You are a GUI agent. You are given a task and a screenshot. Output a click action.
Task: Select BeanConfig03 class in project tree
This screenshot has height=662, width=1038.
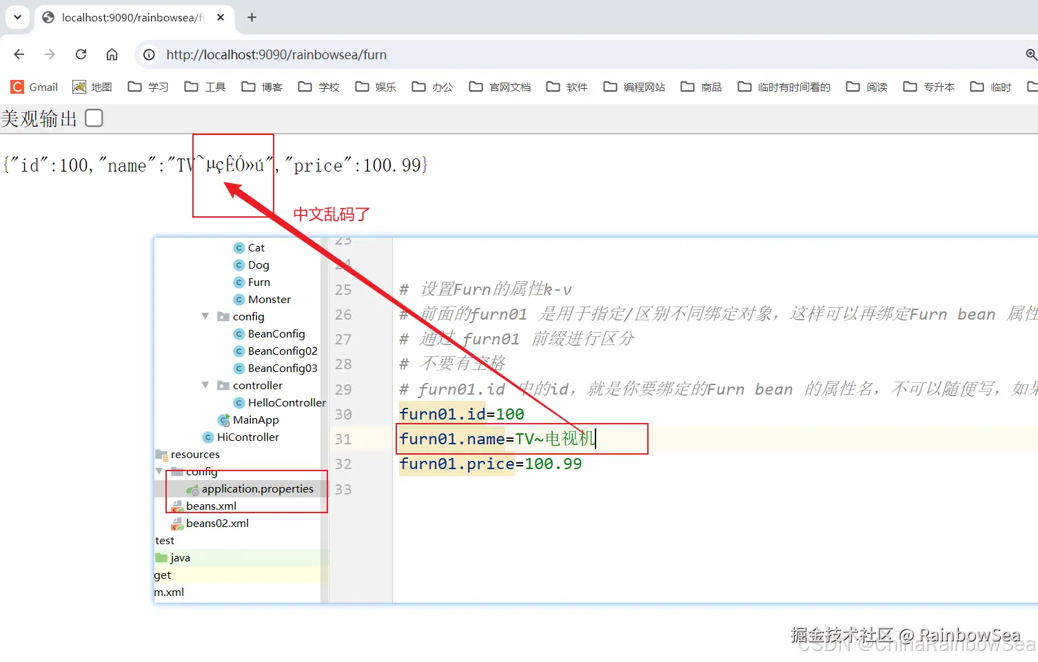[x=276, y=368]
